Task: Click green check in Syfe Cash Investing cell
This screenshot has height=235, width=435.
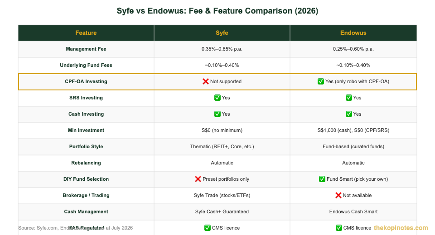Action: pos(217,114)
